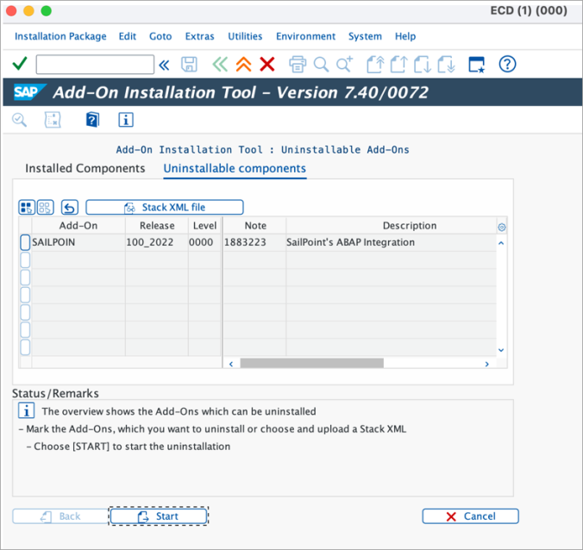Click the table scroll-down arrow

pyautogui.click(x=501, y=350)
